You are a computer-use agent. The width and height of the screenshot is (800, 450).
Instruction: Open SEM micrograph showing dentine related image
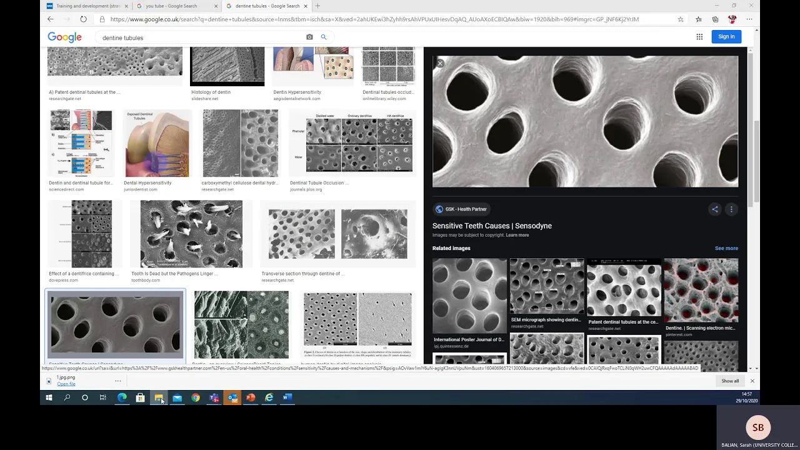click(x=547, y=287)
